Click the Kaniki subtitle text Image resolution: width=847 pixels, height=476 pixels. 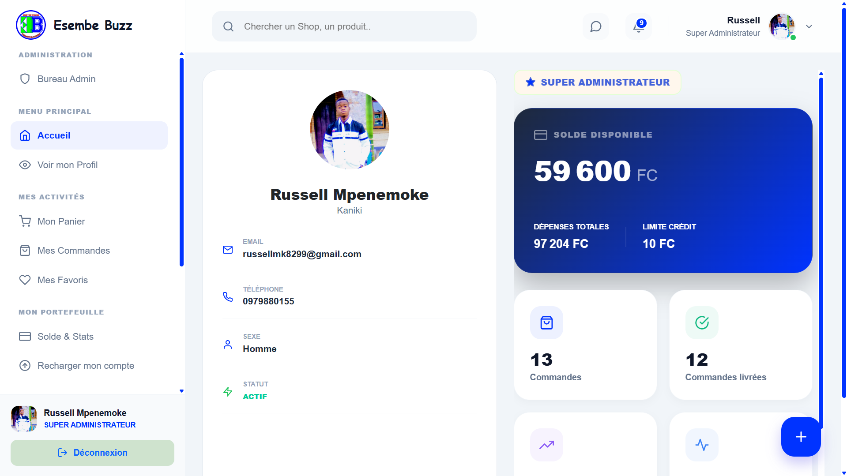pos(350,210)
